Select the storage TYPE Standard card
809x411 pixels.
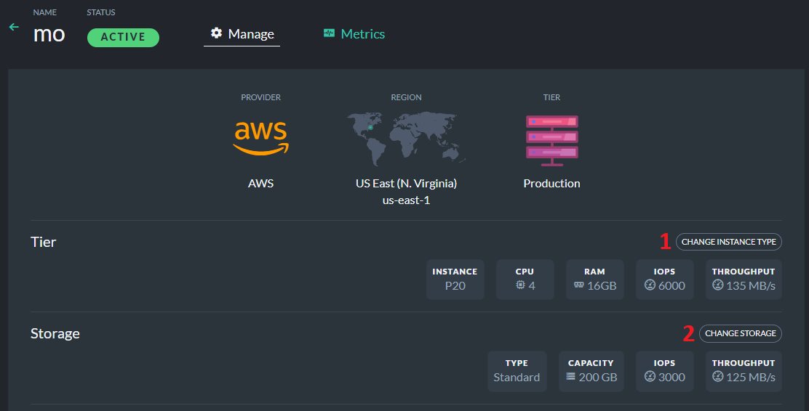pyautogui.click(x=517, y=371)
